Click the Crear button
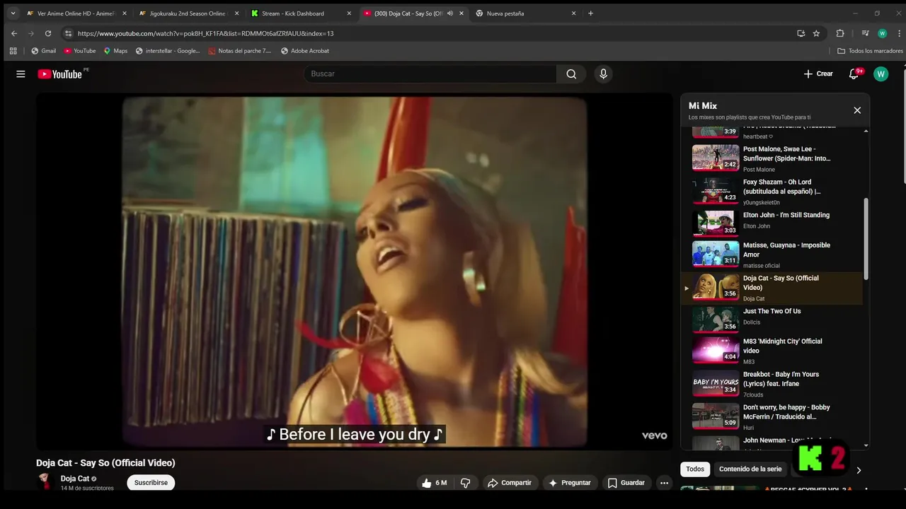Viewport: 906px width, 509px height. pyautogui.click(x=818, y=74)
